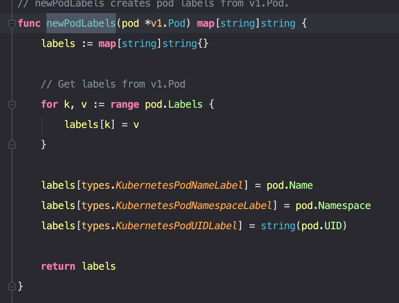399x303 pixels.
Task: Click labels in the return statement
Action: 99,266
